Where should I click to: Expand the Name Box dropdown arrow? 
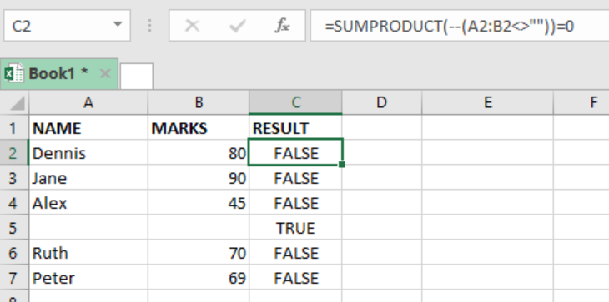tap(118, 25)
